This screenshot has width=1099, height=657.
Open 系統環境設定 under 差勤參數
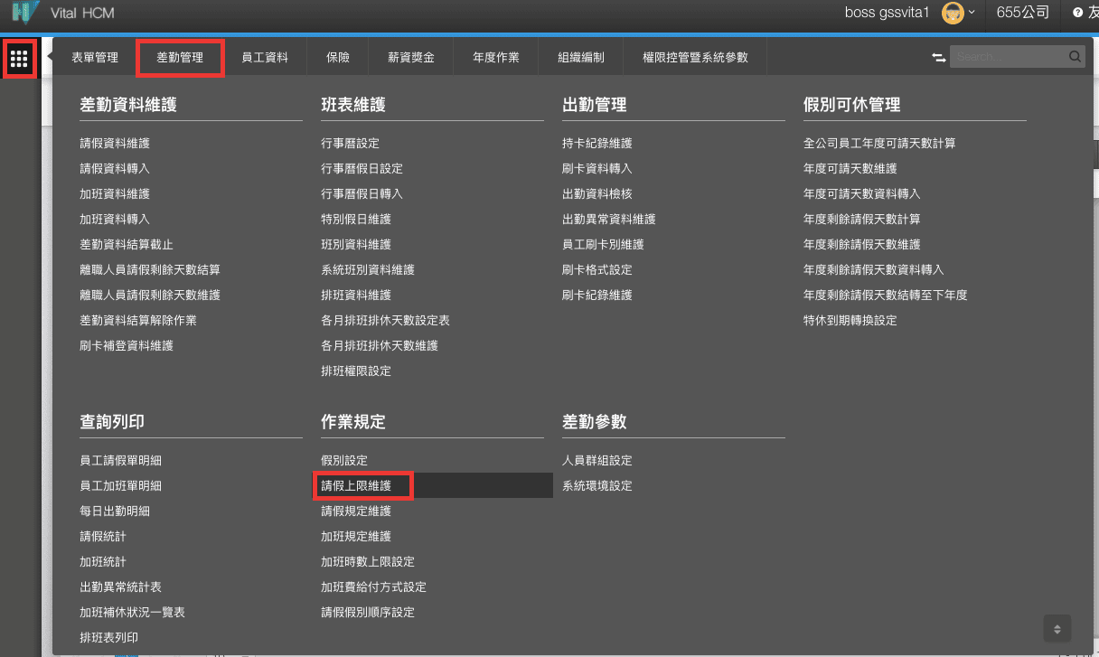[596, 486]
